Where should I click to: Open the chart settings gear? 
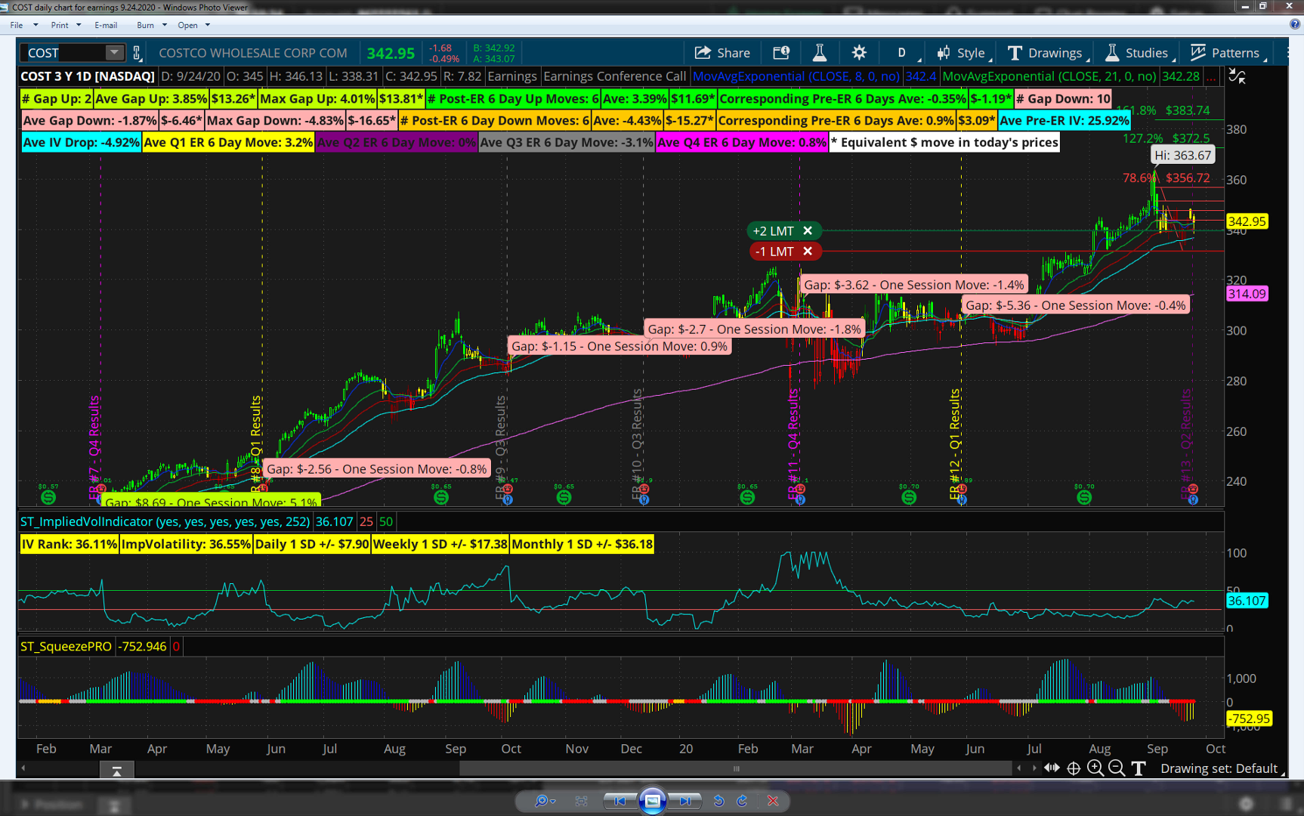(x=859, y=52)
